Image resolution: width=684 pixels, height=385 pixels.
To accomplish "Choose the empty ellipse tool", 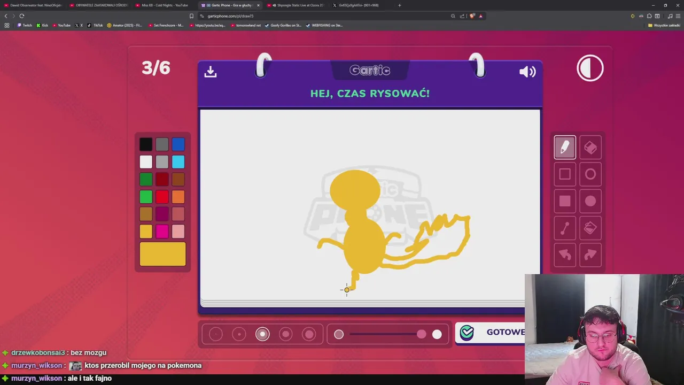I will point(590,174).
